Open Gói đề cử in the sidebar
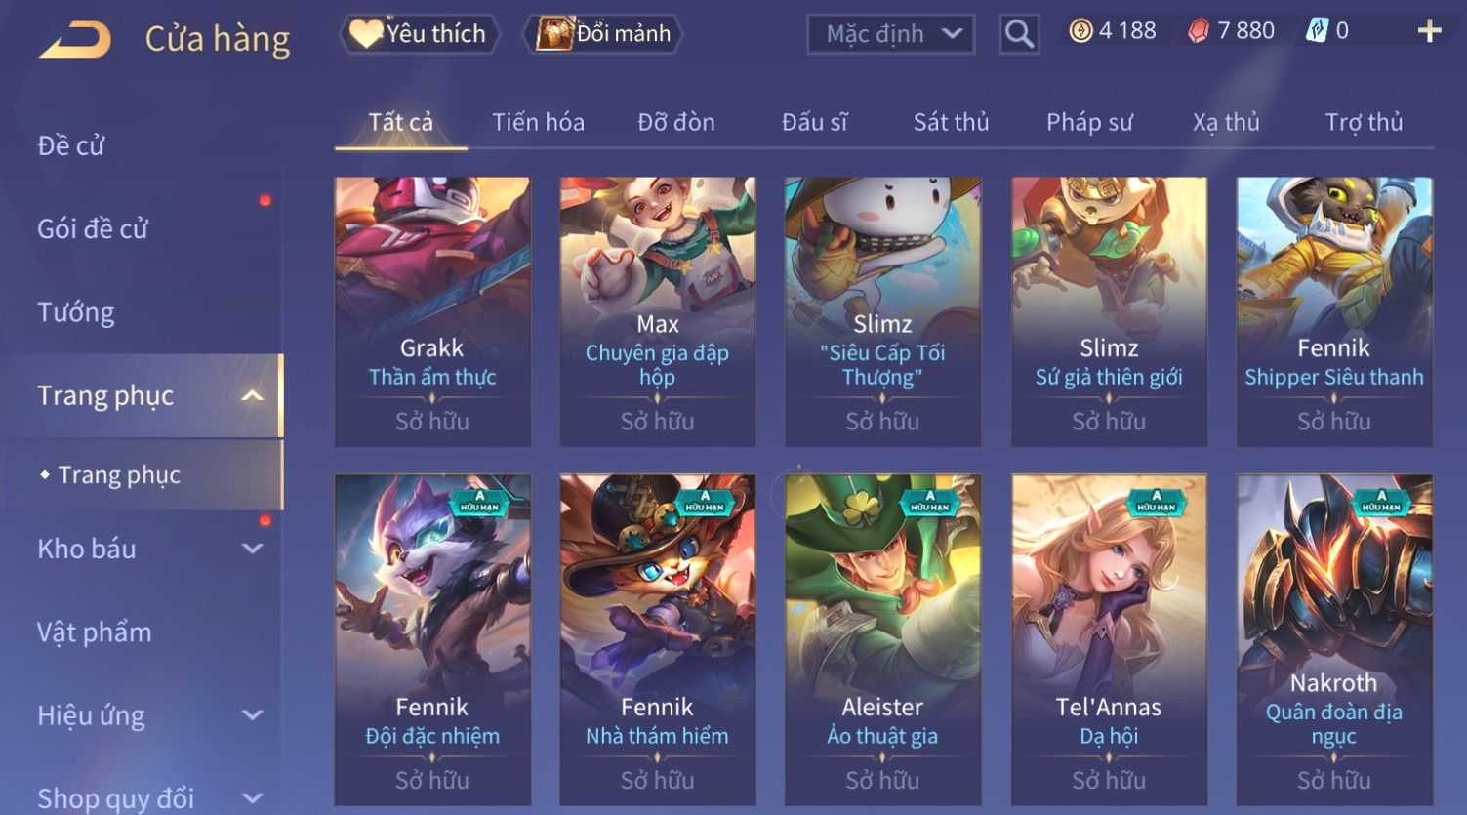The height and width of the screenshot is (815, 1467). [x=93, y=229]
